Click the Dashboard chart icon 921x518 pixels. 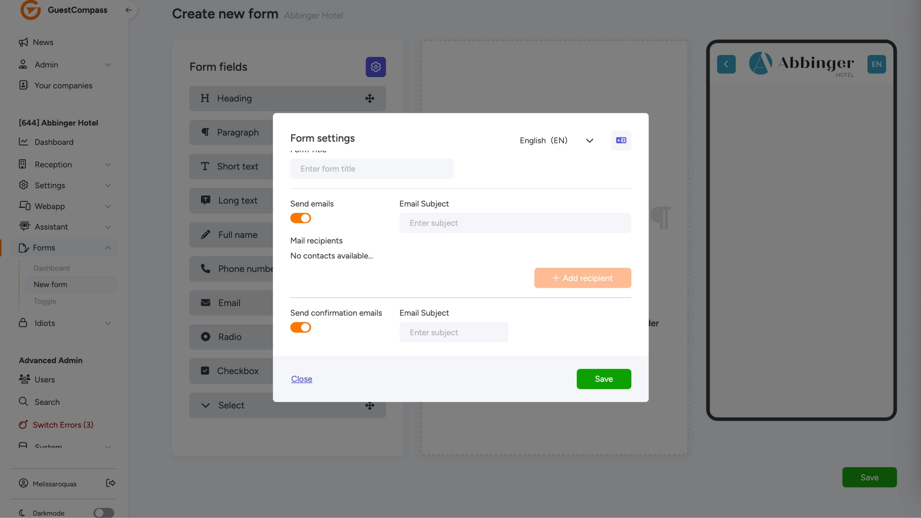23,142
